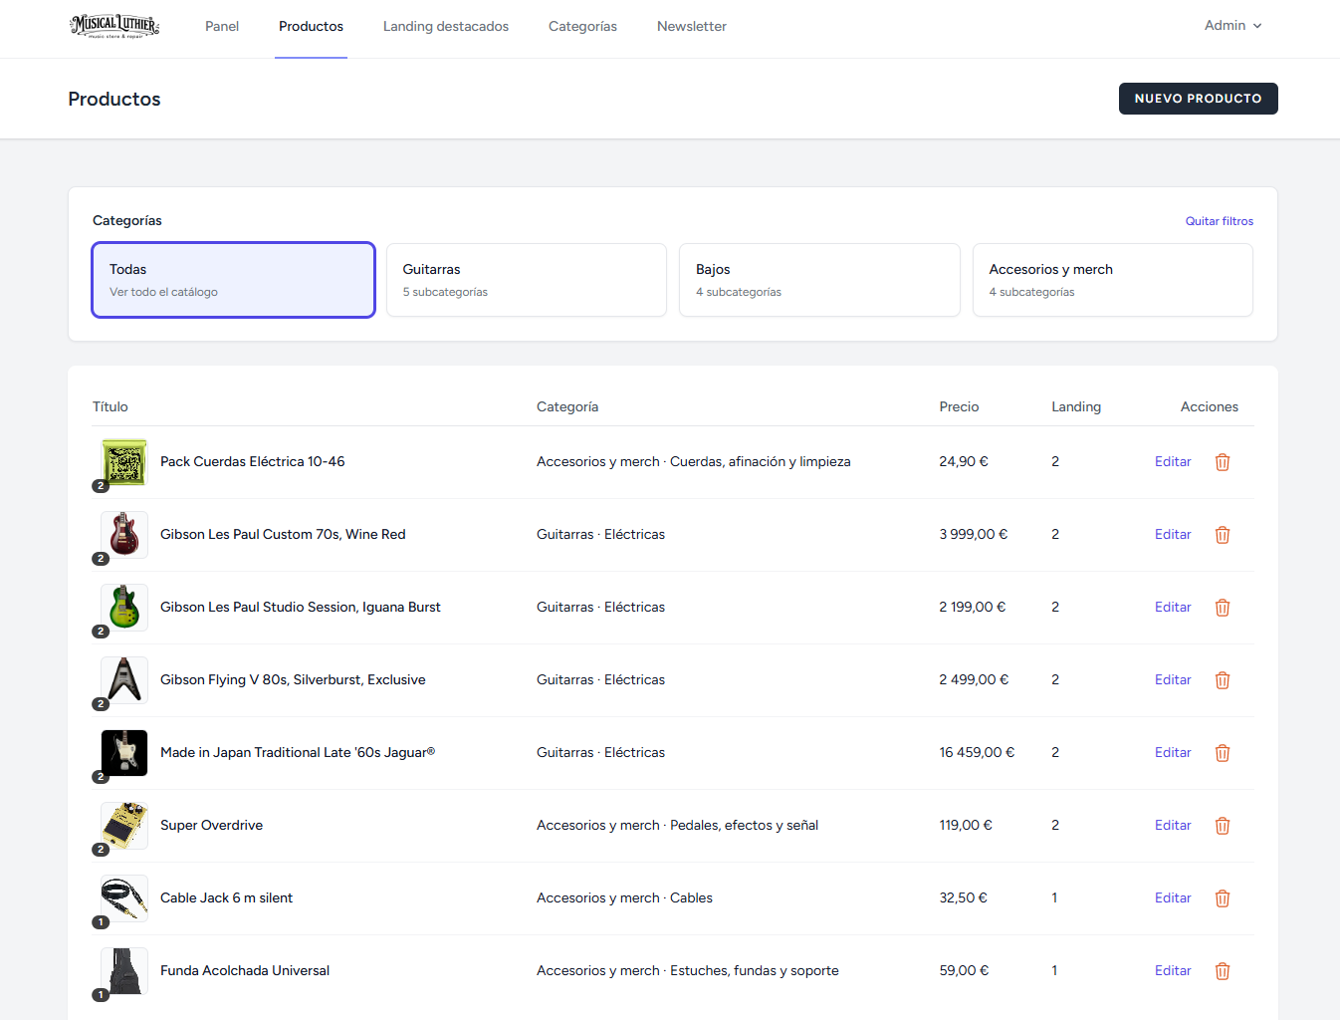1340x1020 pixels.
Task: Click Editar for Funda Acolchada Universal
Action: tap(1173, 971)
